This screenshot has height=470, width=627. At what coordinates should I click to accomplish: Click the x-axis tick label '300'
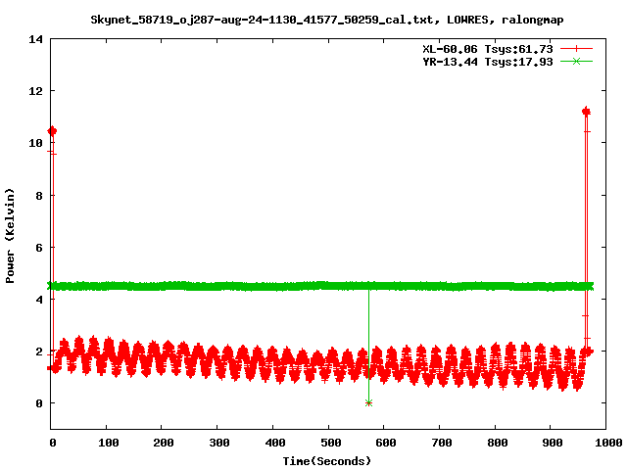click(x=219, y=443)
